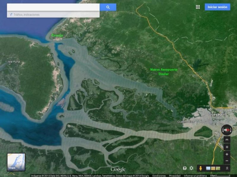237x177 pixels.
Task: Show my current location
Action: pos(227,147)
